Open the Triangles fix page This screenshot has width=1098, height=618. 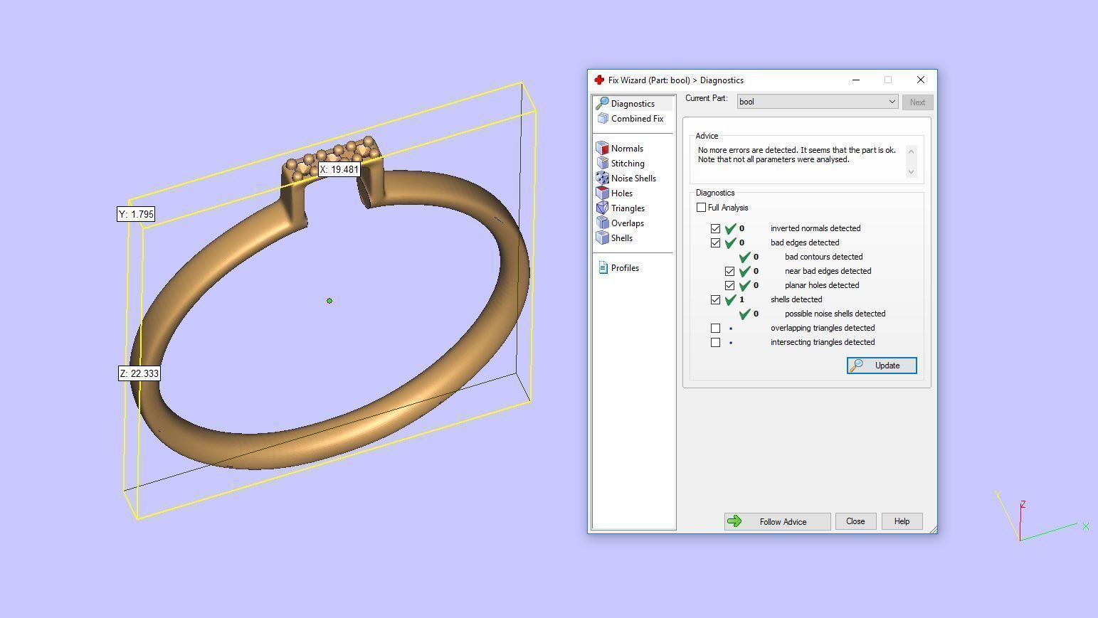[x=628, y=208]
